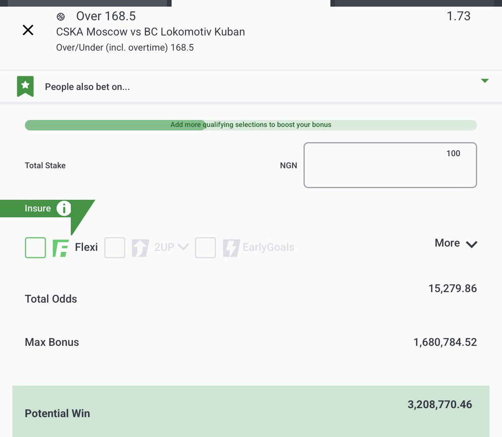Click the EarlyGoals lightning icon

[x=231, y=248]
